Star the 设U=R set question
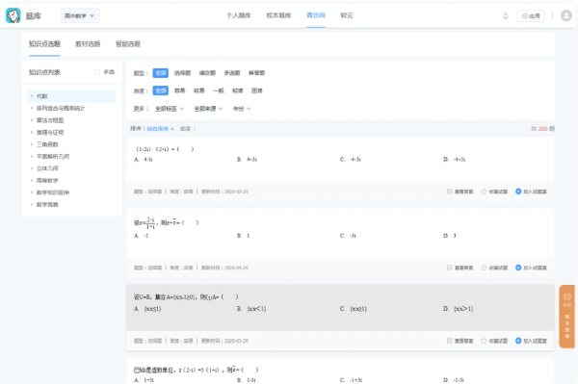 [x=494, y=341]
